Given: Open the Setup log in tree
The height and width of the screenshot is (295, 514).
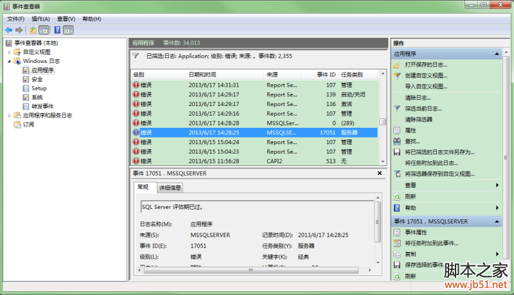Looking at the screenshot, I should click(x=39, y=88).
